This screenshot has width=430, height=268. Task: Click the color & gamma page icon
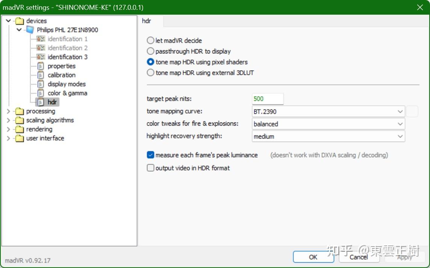[x=41, y=93]
